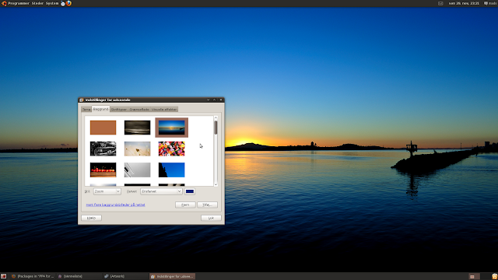Select the black-and-white car wallpaper

[x=103, y=149]
